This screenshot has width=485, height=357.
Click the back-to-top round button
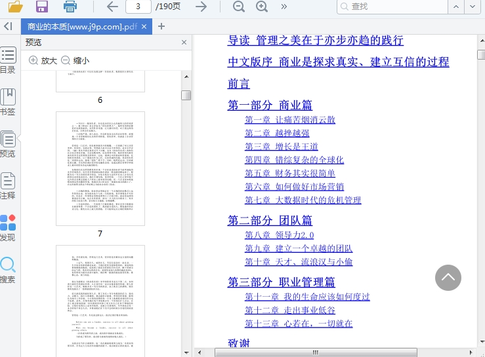pyautogui.click(x=448, y=278)
